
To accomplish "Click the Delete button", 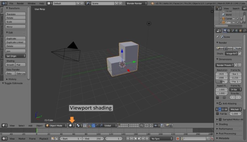I will 15,46.
